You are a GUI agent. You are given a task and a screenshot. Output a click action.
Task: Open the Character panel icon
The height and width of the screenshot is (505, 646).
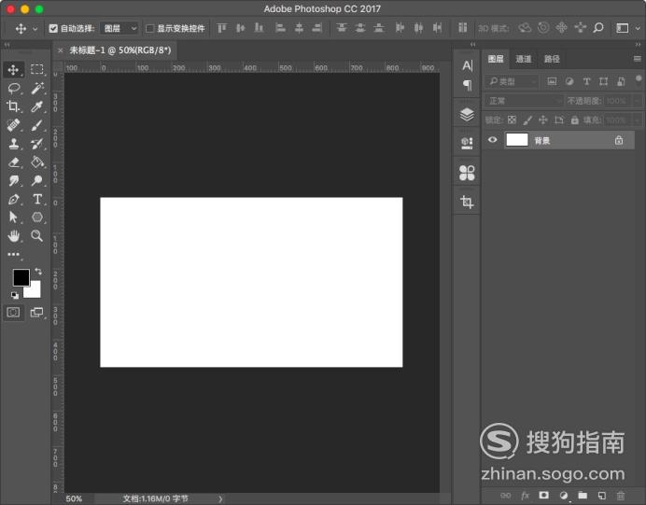(467, 65)
